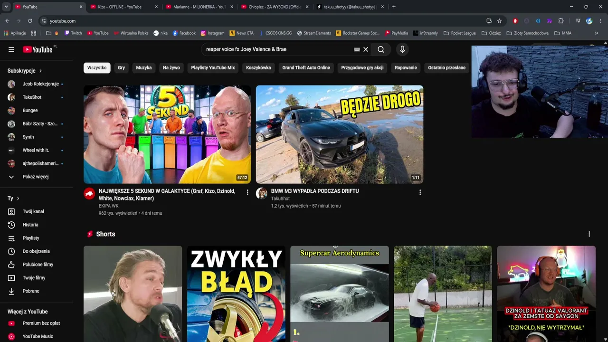This screenshot has height=342, width=608.
Task: Open the TakuShot avatar beside the BMW video
Action: point(262,193)
